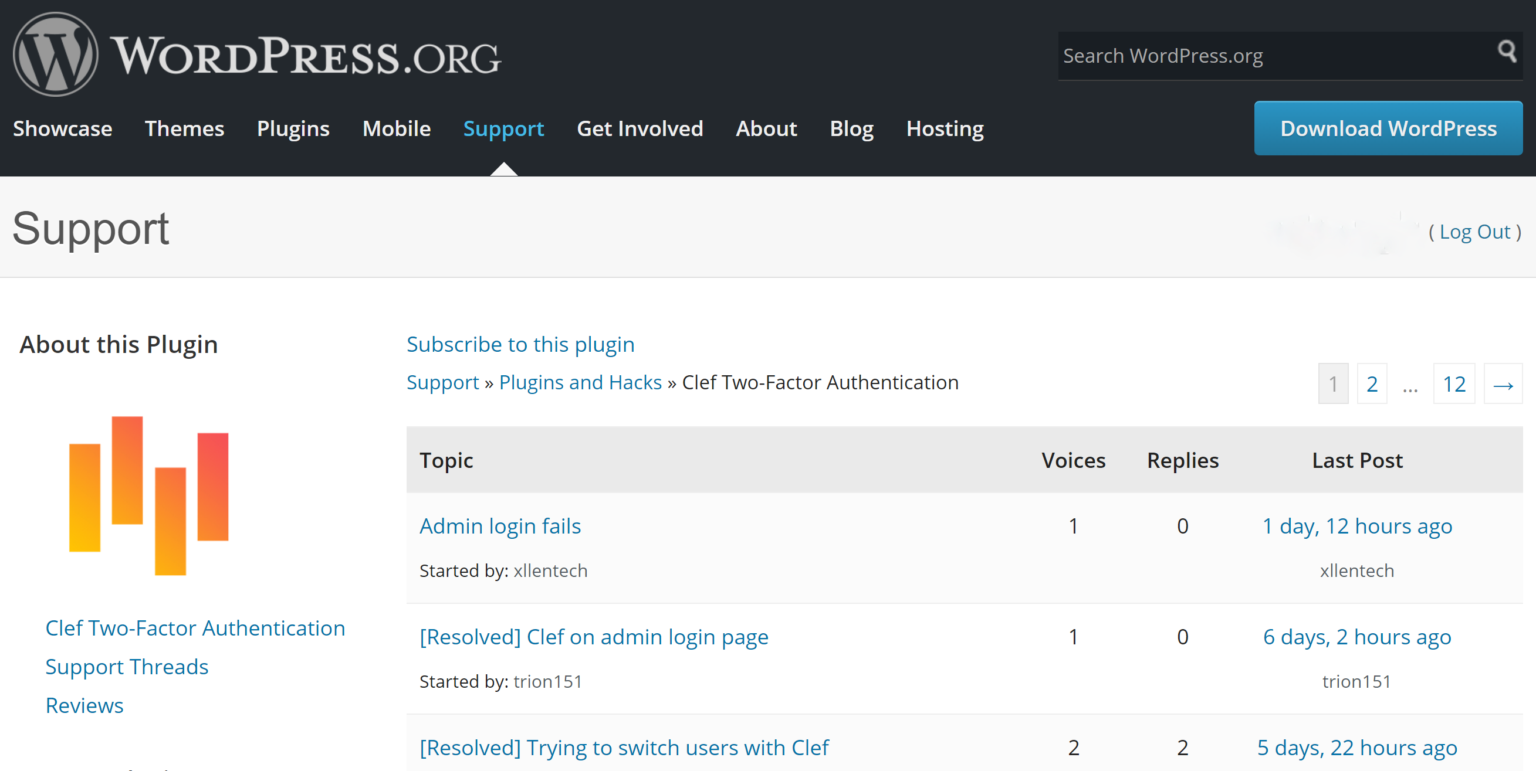This screenshot has height=771, width=1536.
Task: Click the search magnifier icon
Action: pos(1507,52)
